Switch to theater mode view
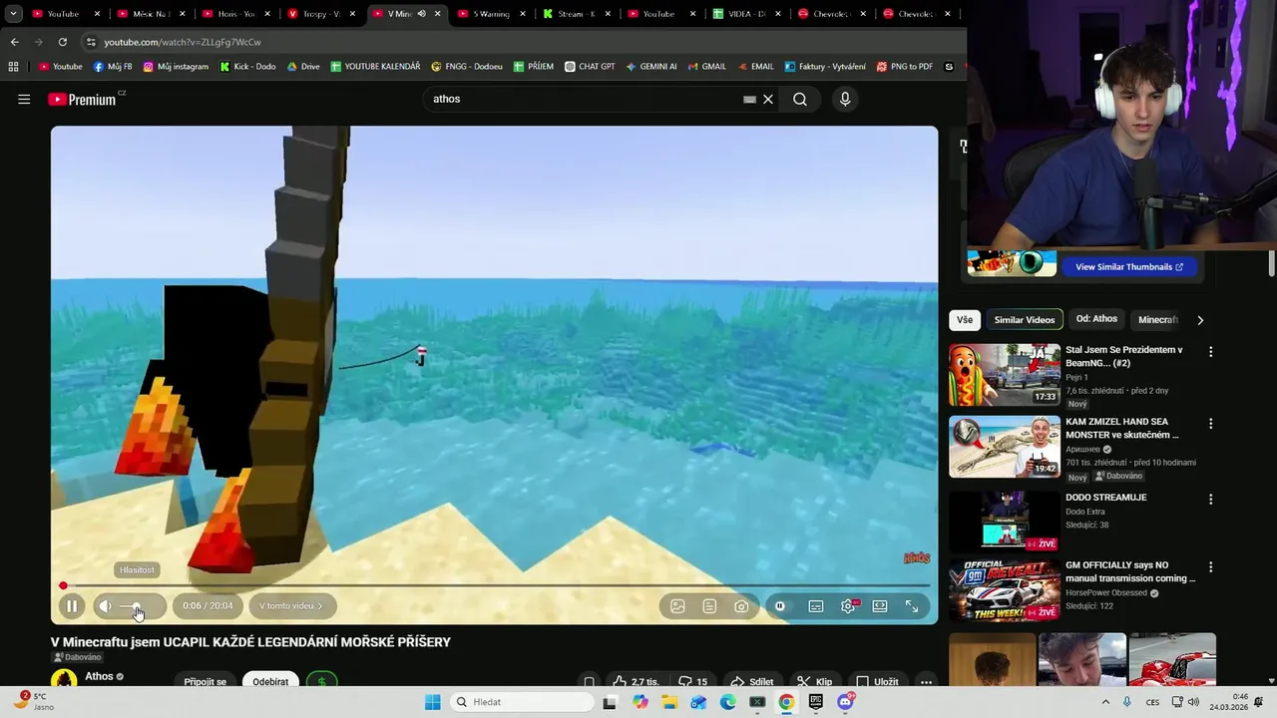This screenshot has height=718, width=1277. (880, 606)
